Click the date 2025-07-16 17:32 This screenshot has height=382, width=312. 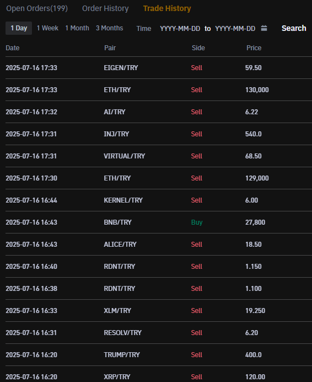[x=31, y=112]
